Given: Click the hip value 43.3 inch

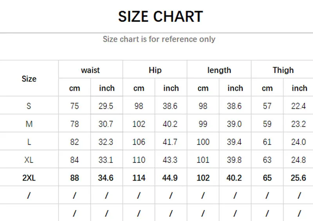Looking at the screenshot, I should pyautogui.click(x=170, y=160).
